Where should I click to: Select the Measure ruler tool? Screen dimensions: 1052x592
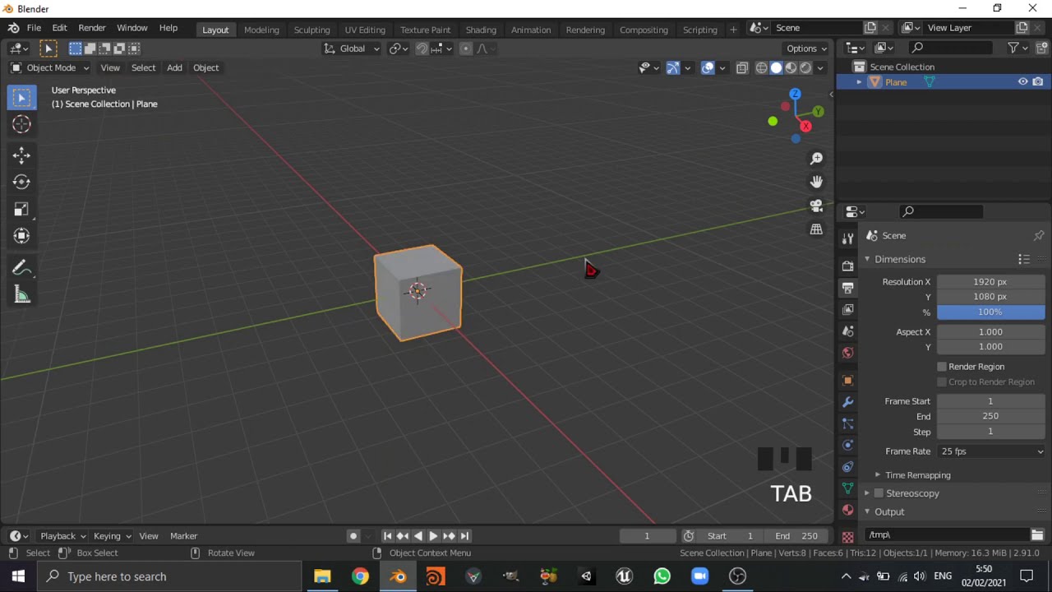coord(21,295)
